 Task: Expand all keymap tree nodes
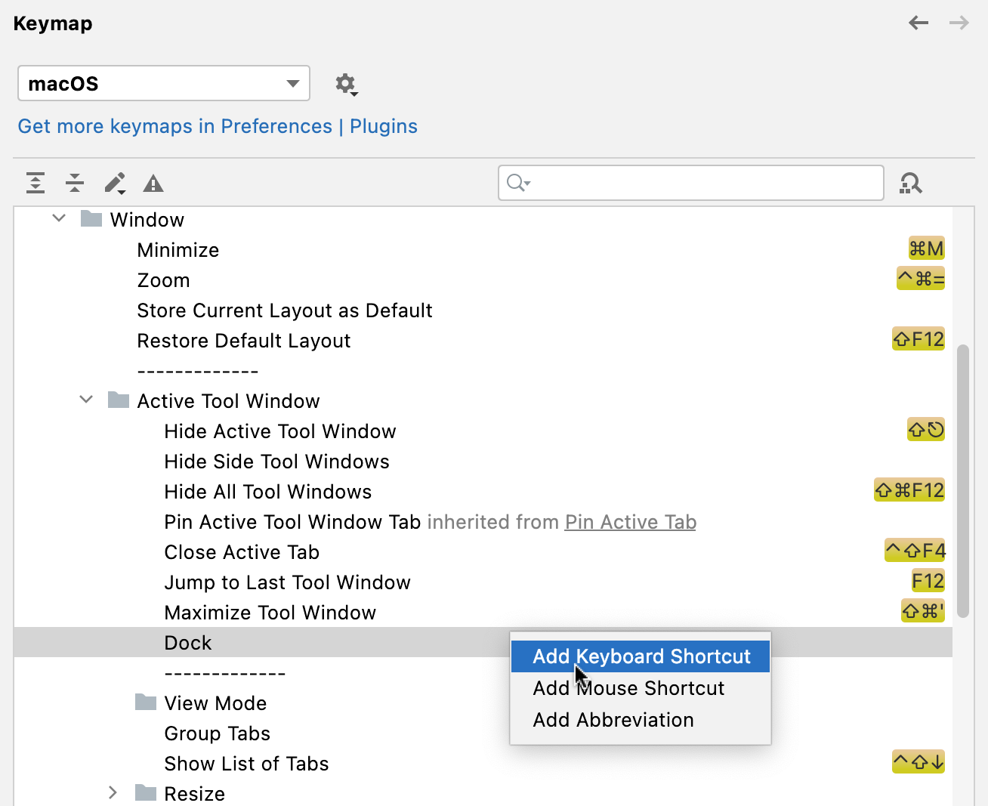36,183
